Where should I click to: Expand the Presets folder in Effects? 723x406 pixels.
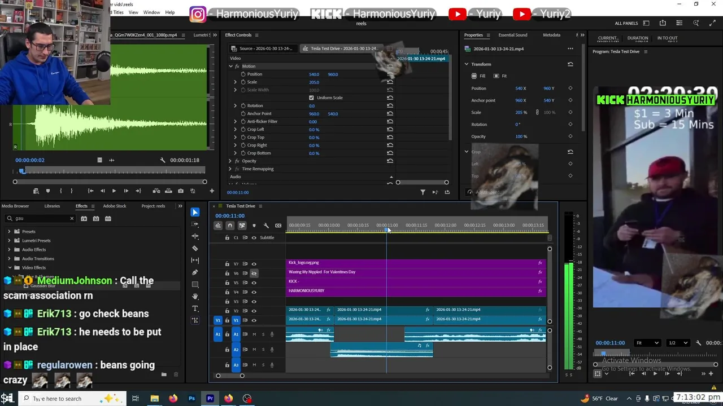(9, 232)
